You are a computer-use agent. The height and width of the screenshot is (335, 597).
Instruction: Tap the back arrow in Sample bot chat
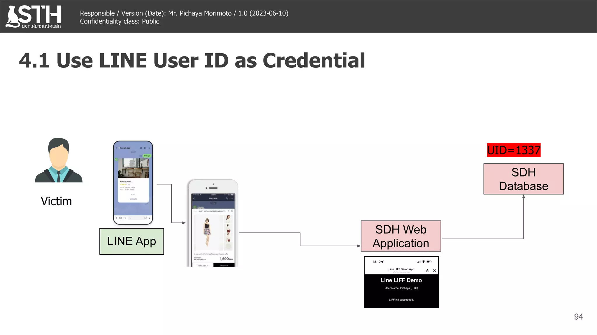(x=116, y=148)
